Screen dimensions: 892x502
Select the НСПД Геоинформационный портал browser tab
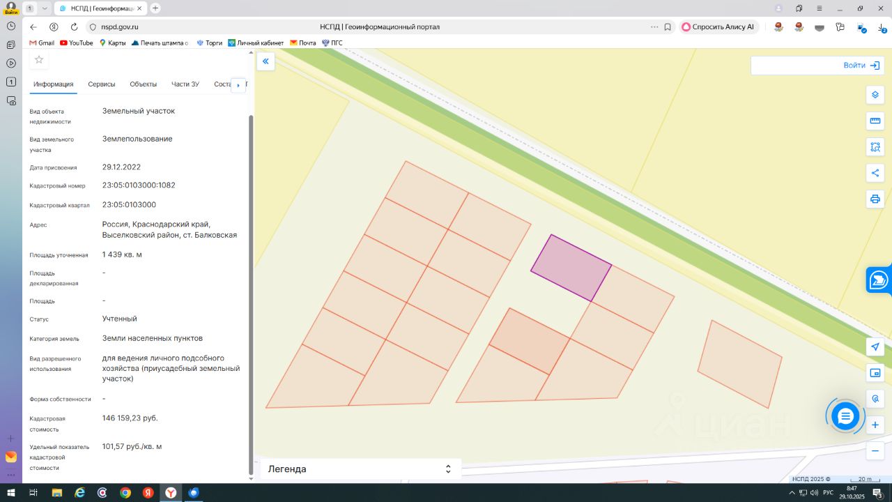pyautogui.click(x=100, y=8)
